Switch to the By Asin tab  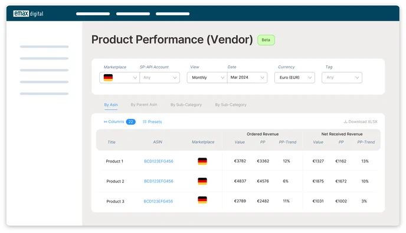tap(111, 105)
